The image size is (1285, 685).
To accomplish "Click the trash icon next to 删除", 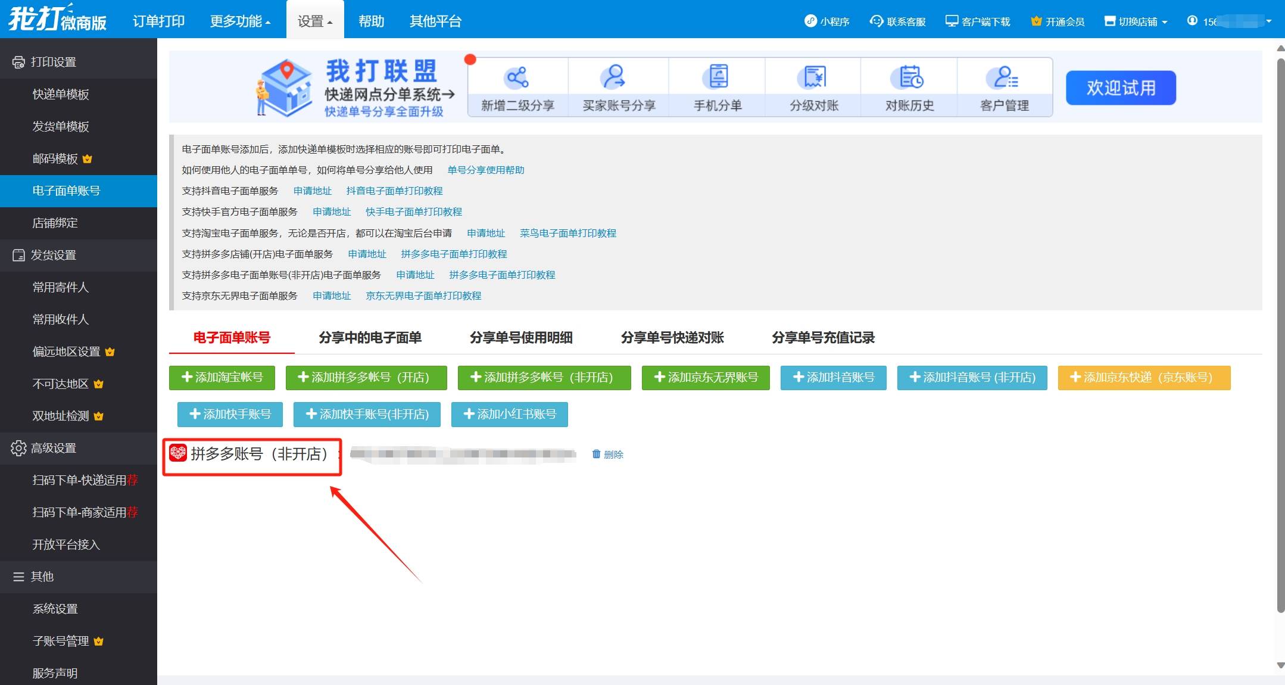I will (x=596, y=454).
